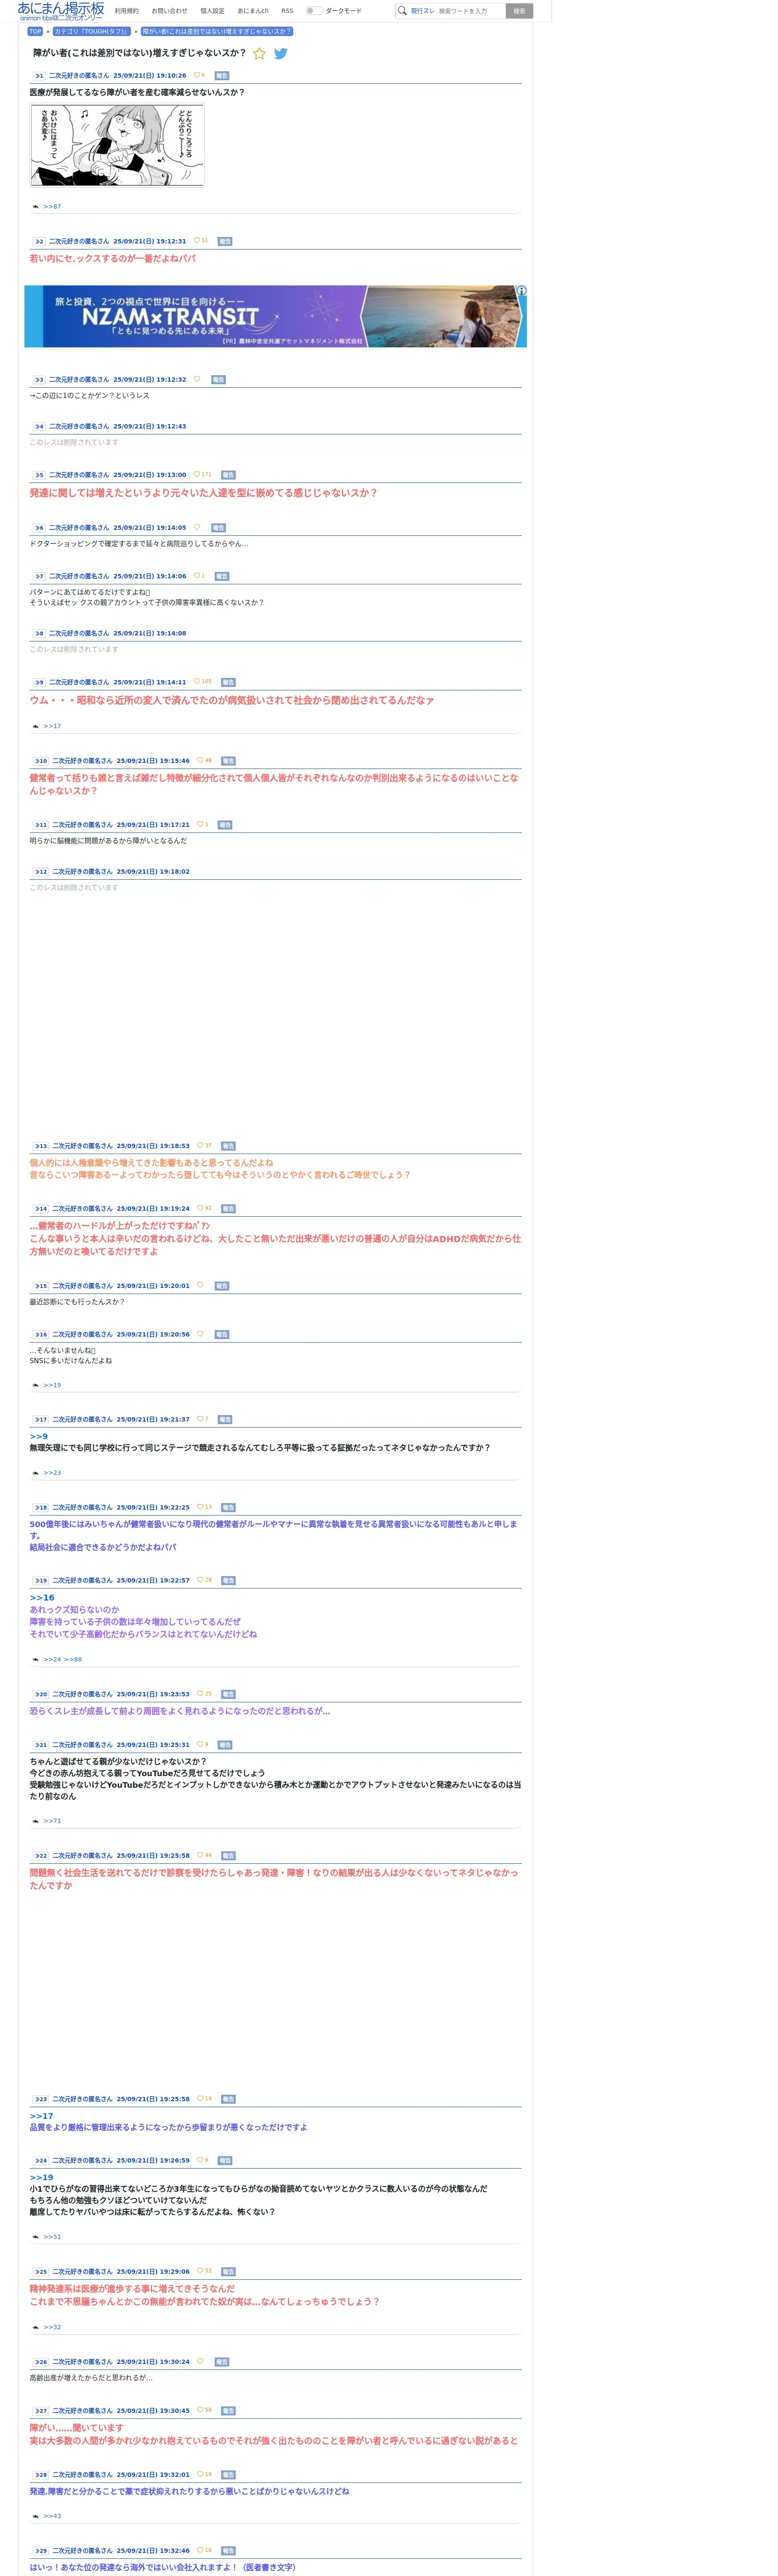Click the heart icon on post 24

coord(200,2160)
